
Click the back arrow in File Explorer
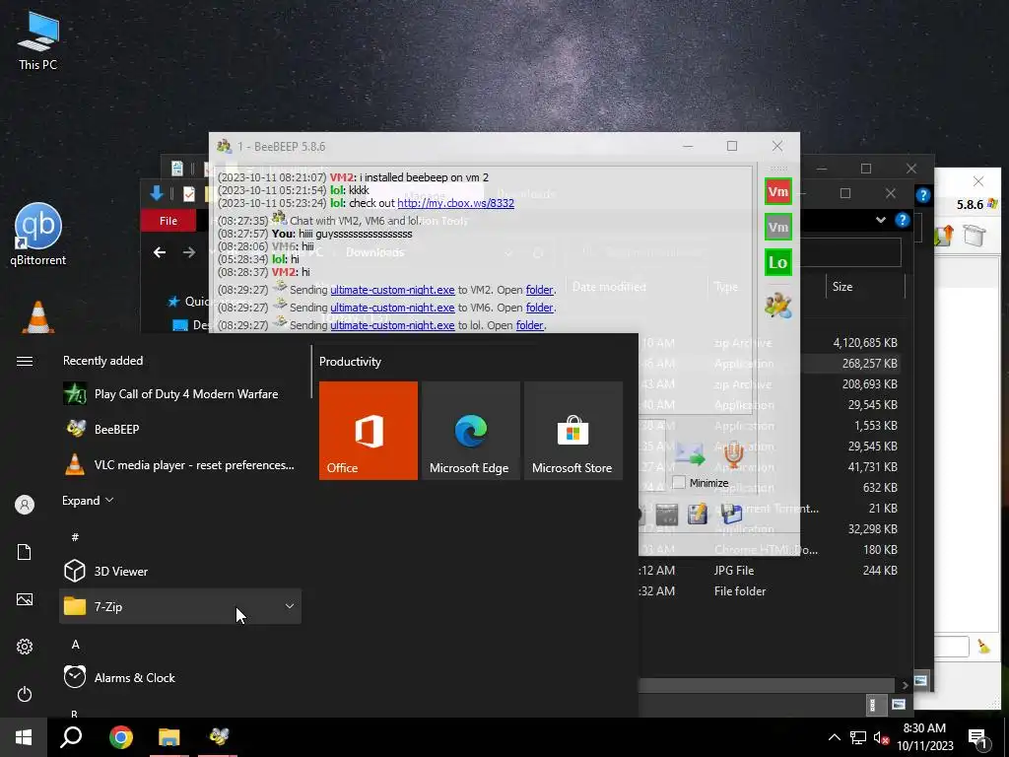tap(160, 252)
